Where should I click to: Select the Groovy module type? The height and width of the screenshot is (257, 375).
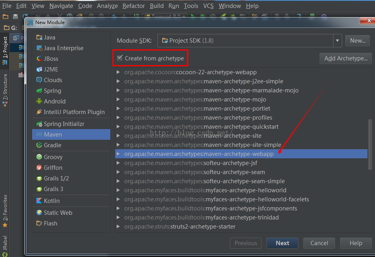point(71,157)
